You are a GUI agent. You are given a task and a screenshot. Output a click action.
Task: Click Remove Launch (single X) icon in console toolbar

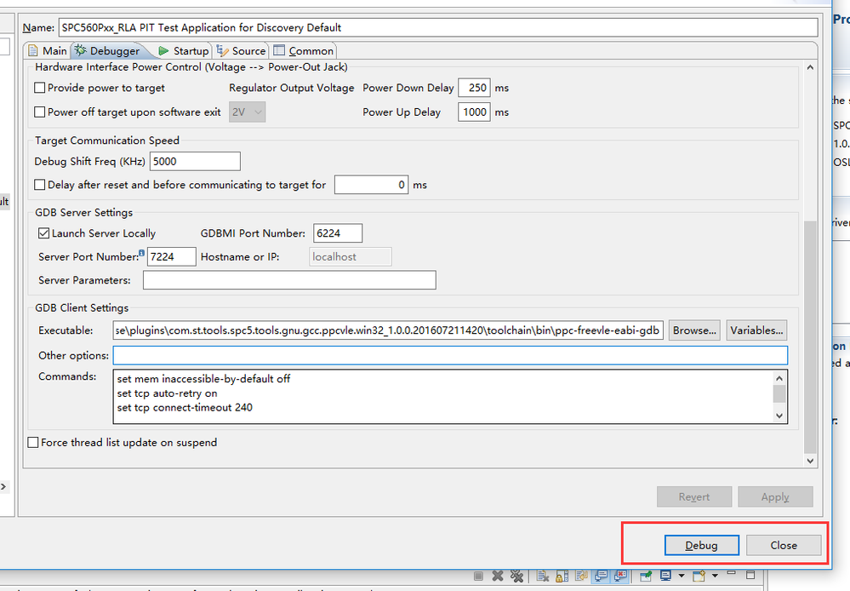[x=498, y=576]
